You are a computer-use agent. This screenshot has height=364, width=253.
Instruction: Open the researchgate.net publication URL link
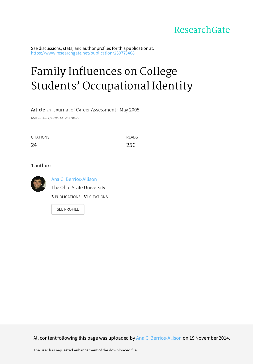(83, 53)
